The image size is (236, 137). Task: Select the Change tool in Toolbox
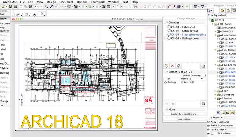click(x=4, y=101)
